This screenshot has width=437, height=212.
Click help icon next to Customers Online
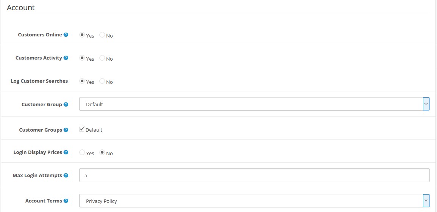coord(66,35)
